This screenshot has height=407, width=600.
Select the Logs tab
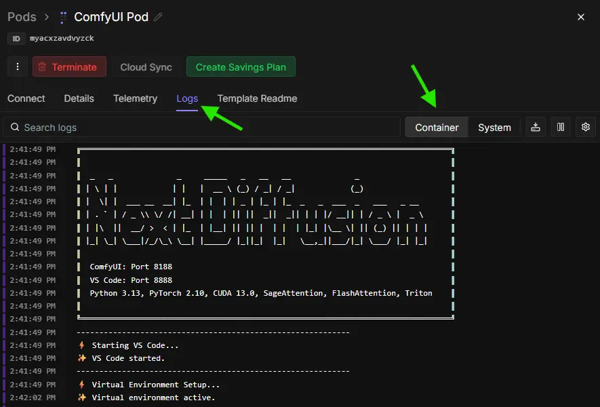pos(187,98)
